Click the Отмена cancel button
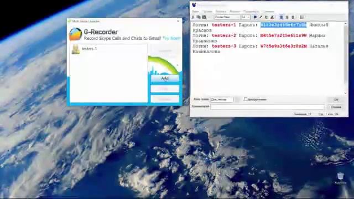Viewport: 354px width, 199px height. (x=336, y=107)
